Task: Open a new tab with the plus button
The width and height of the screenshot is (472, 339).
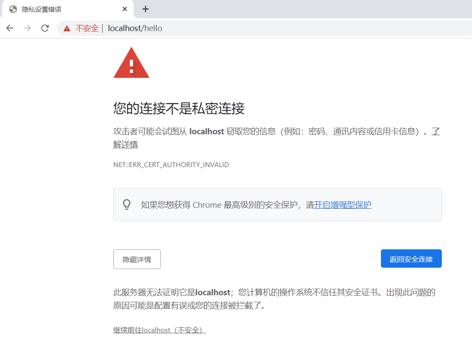Action: pyautogui.click(x=145, y=9)
